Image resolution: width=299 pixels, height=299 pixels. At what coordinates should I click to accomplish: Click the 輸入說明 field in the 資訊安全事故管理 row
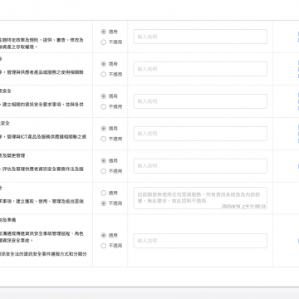click(x=200, y=241)
